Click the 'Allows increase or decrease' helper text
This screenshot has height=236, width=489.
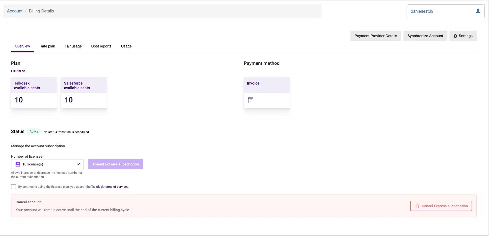[47, 175]
